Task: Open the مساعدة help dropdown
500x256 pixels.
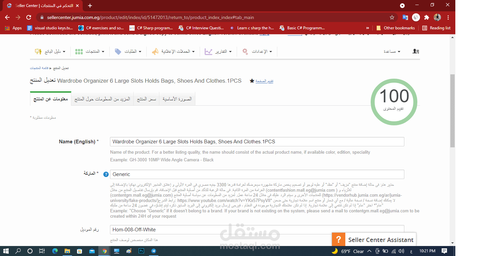Action: [392, 52]
